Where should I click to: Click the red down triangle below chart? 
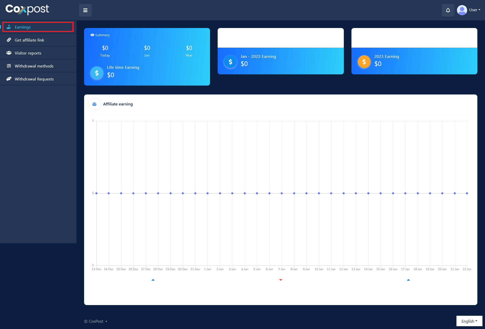click(281, 280)
